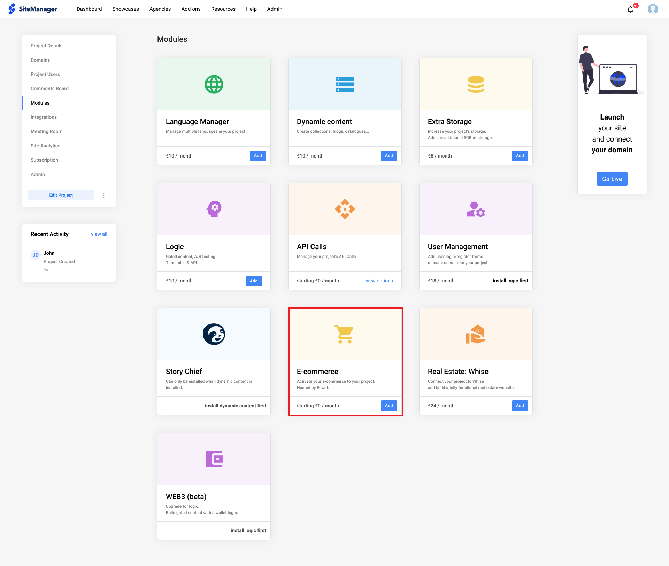The image size is (669, 566).
Task: Click the SiteManager logo
Action: (33, 9)
